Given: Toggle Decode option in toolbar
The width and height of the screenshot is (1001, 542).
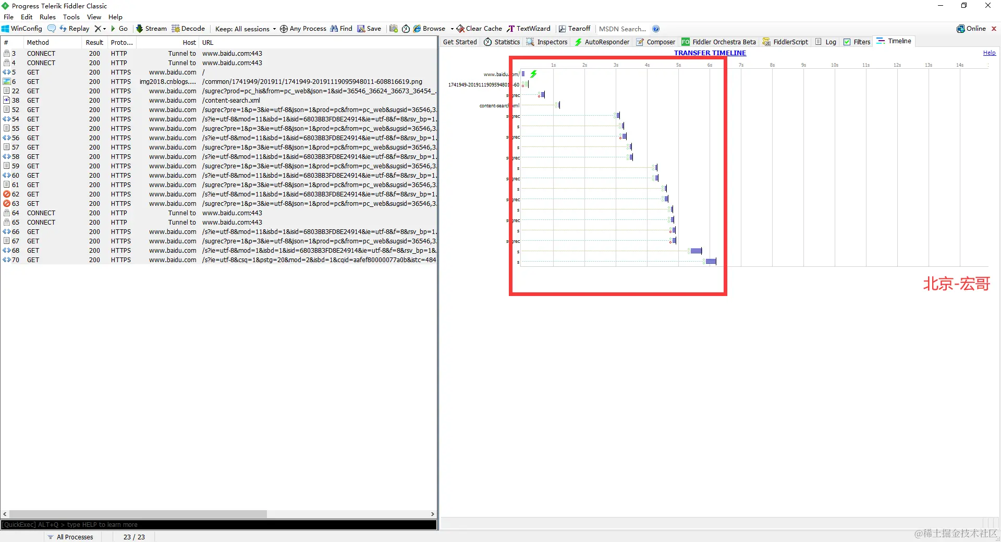Looking at the screenshot, I should tap(188, 29).
